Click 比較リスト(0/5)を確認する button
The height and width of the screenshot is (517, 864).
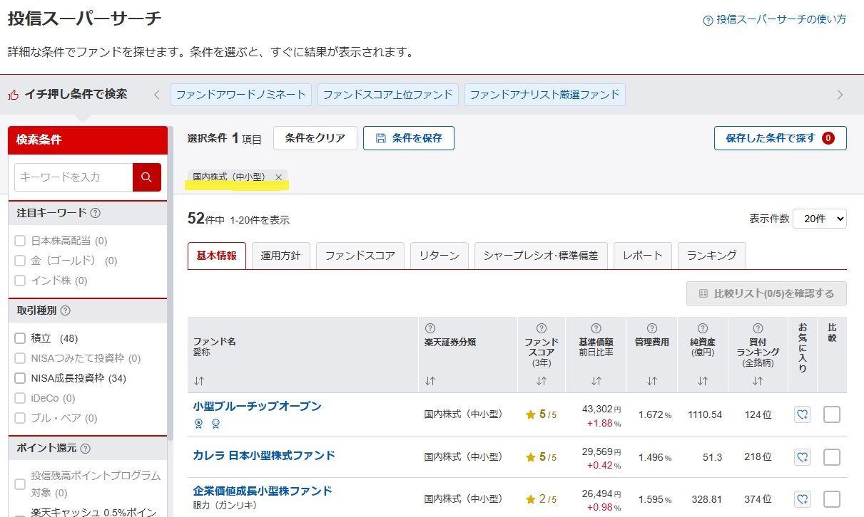pyautogui.click(x=766, y=293)
